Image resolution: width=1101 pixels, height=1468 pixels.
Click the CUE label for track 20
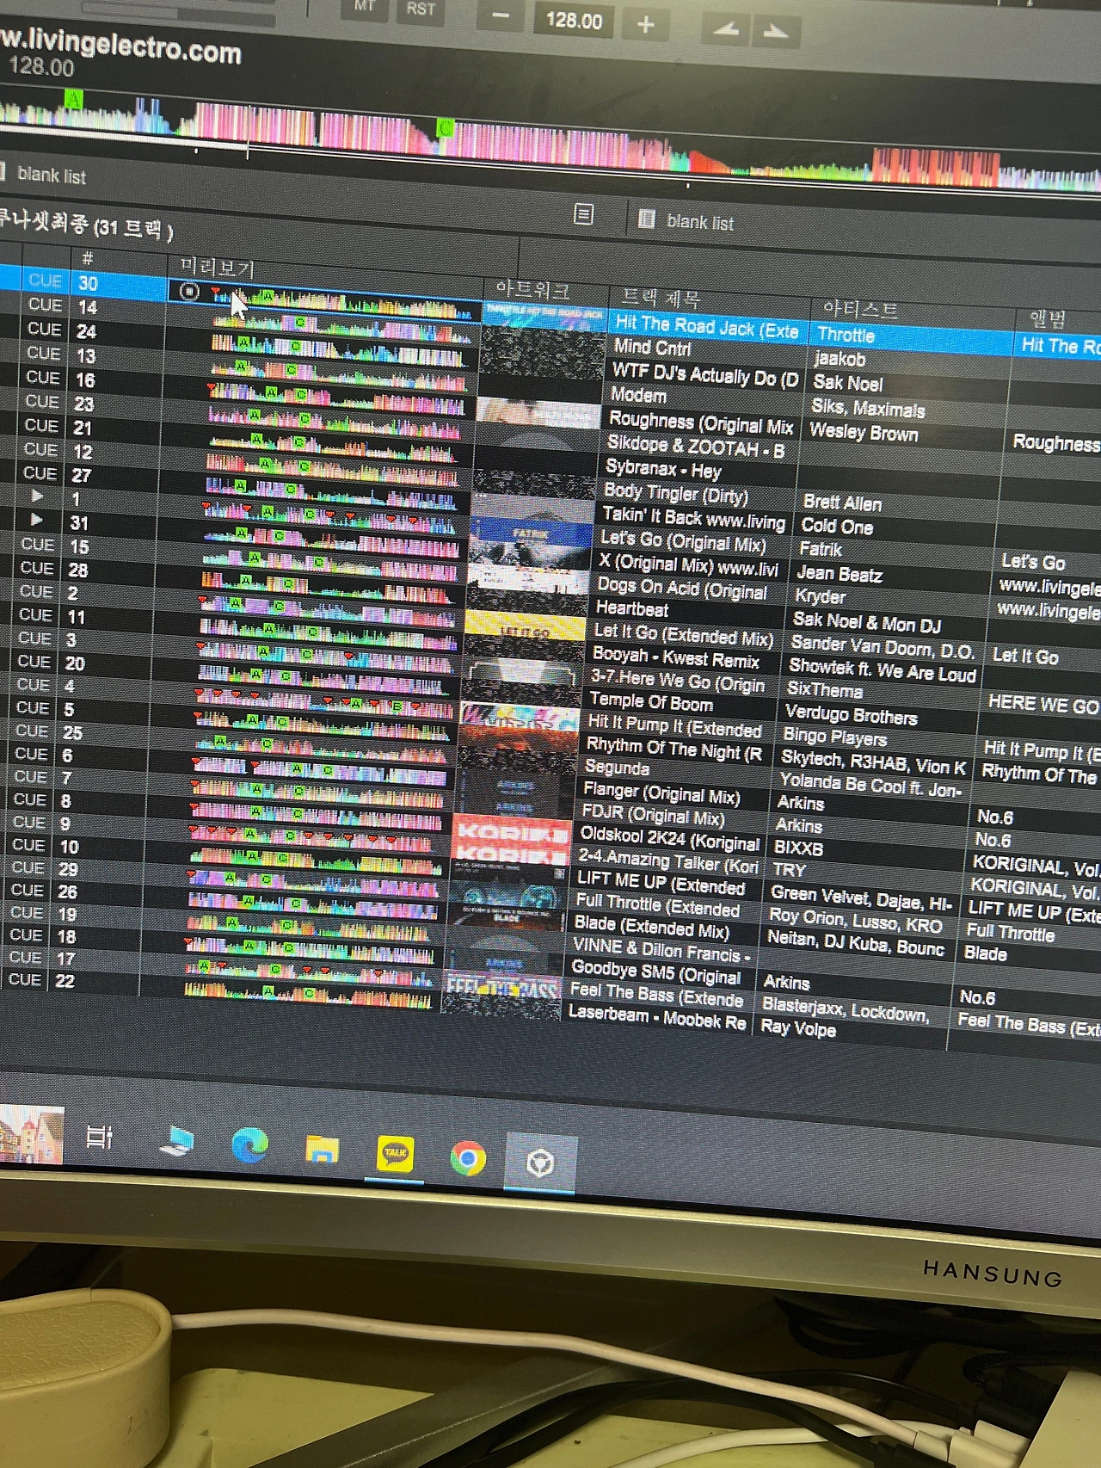[x=34, y=661]
